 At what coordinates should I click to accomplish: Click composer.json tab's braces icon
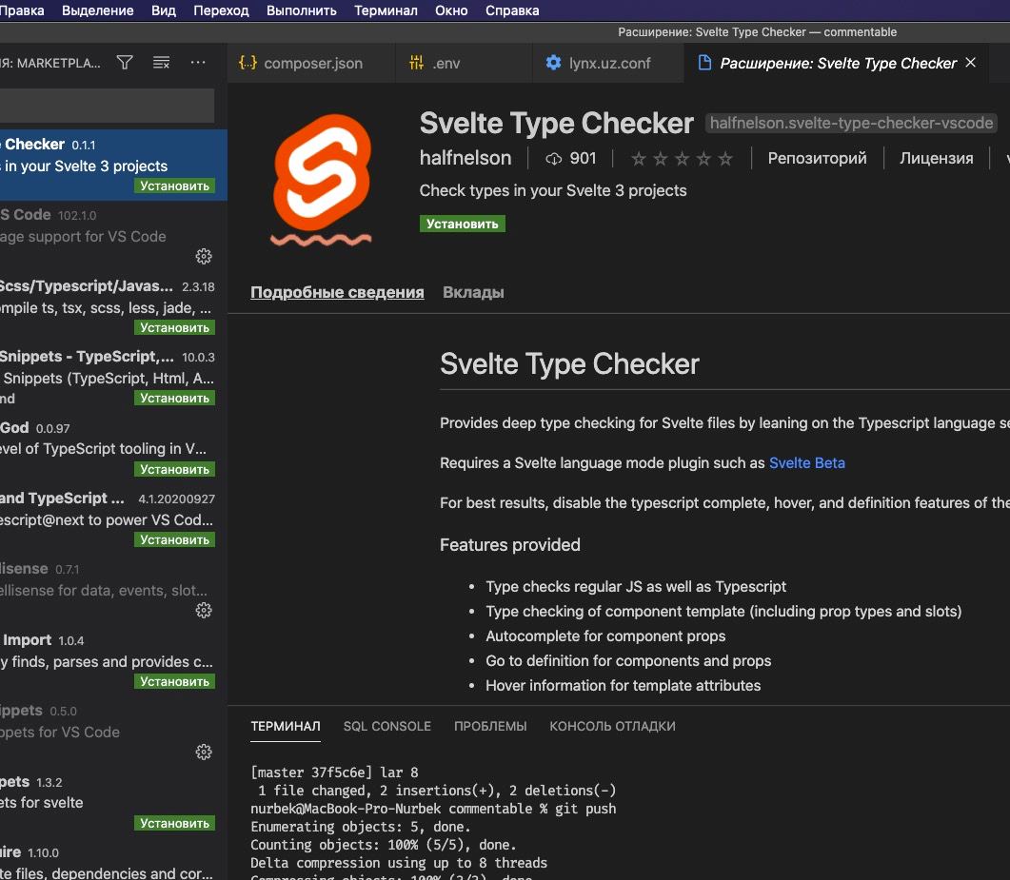(248, 63)
